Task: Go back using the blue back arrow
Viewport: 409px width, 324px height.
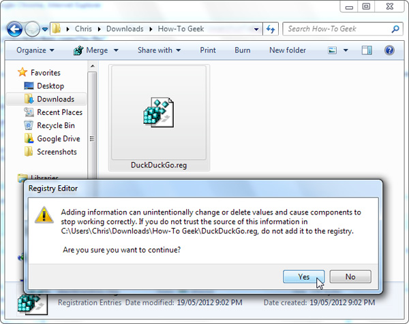Action: [14, 29]
